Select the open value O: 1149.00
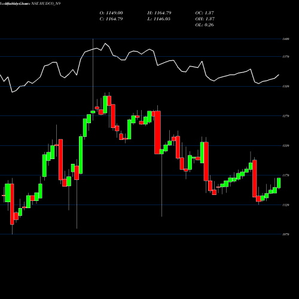 (x=111, y=13)
